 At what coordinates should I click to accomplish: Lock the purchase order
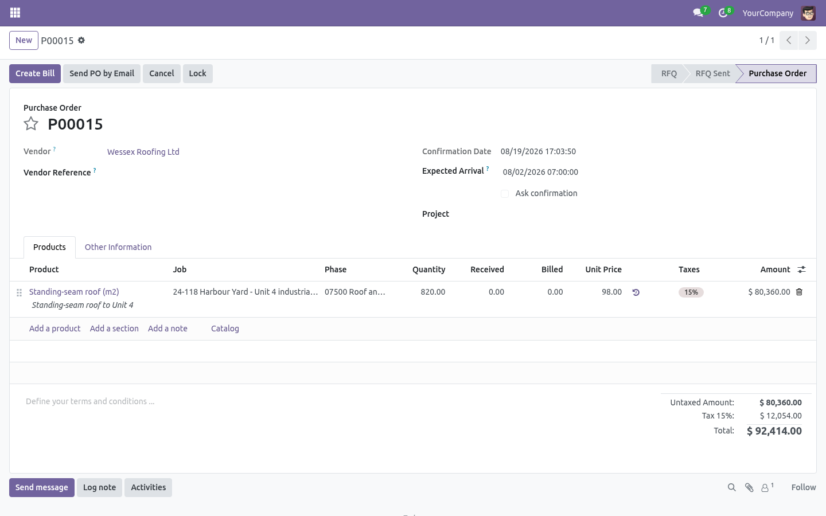click(197, 73)
